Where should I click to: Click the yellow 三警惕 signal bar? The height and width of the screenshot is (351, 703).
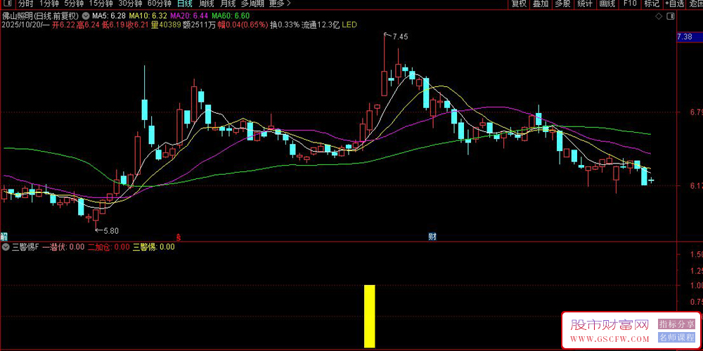369,316
